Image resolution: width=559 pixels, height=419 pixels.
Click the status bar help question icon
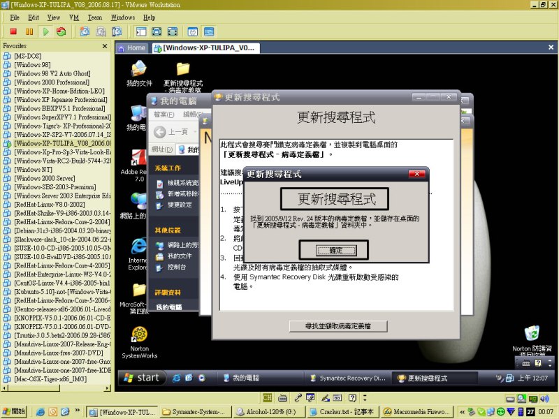[x=352, y=397]
